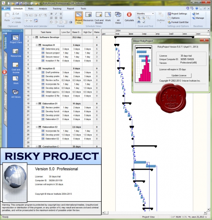Toggle align left formatting
This screenshot has width=212, height=220.
click(51, 18)
